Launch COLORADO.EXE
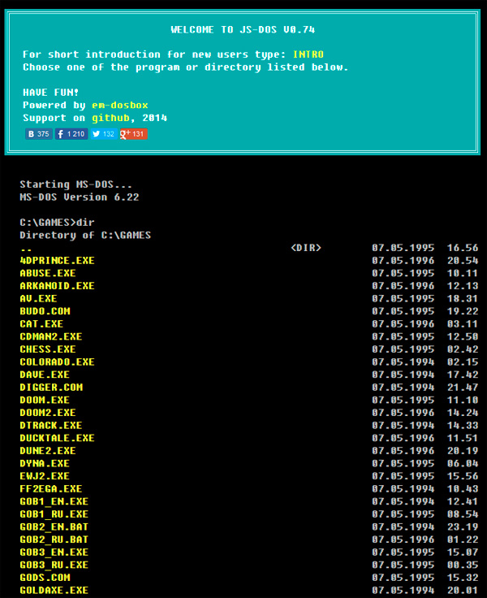Image resolution: width=487 pixels, height=598 pixels. point(57,362)
